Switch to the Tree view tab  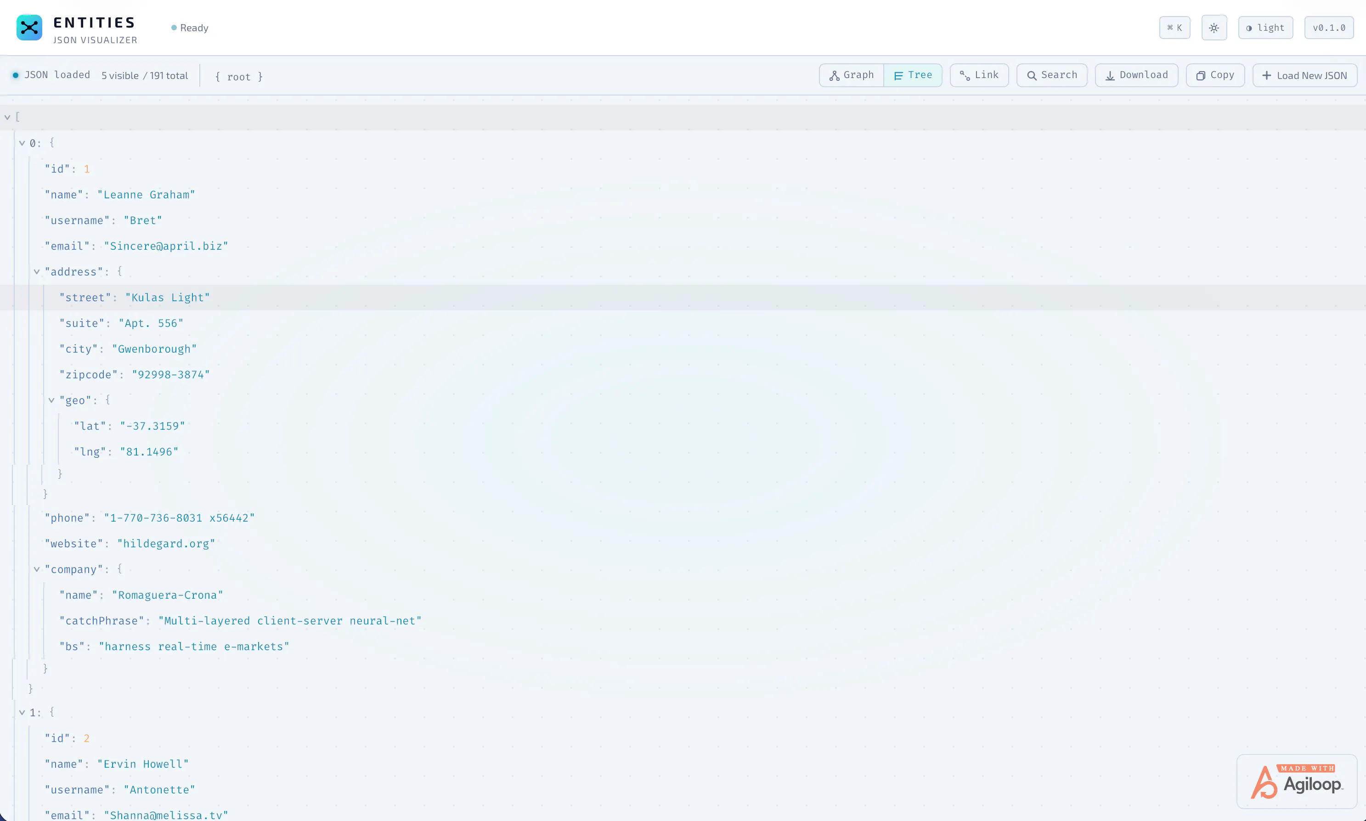tap(913, 75)
